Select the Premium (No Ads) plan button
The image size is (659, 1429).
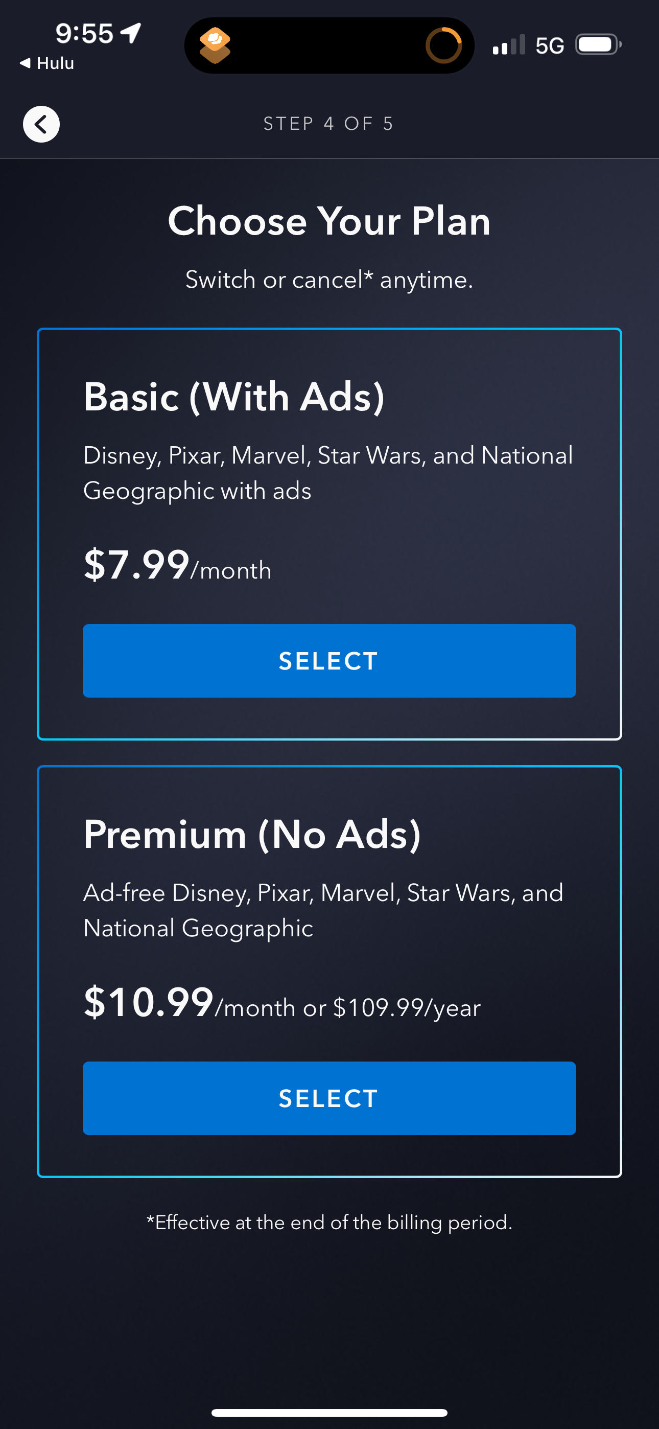coord(329,1098)
